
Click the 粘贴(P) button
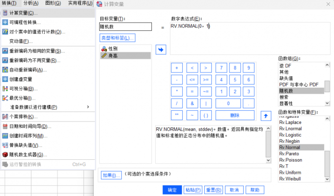(193, 190)
